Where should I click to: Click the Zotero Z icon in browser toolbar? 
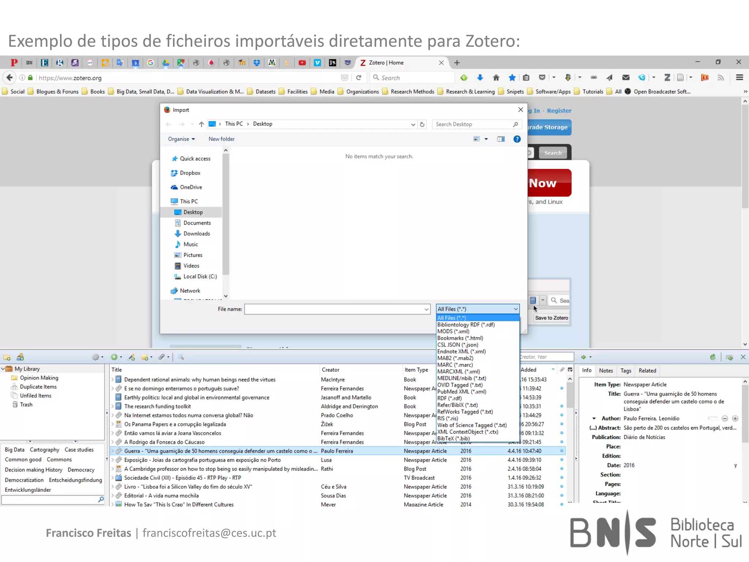pyautogui.click(x=667, y=78)
